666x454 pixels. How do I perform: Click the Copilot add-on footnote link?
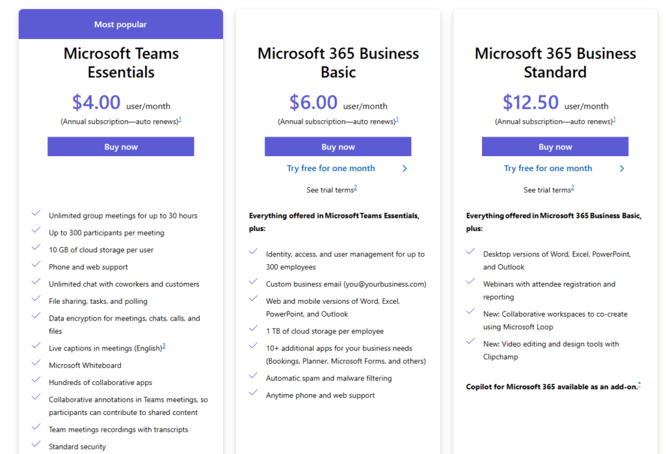639,384
